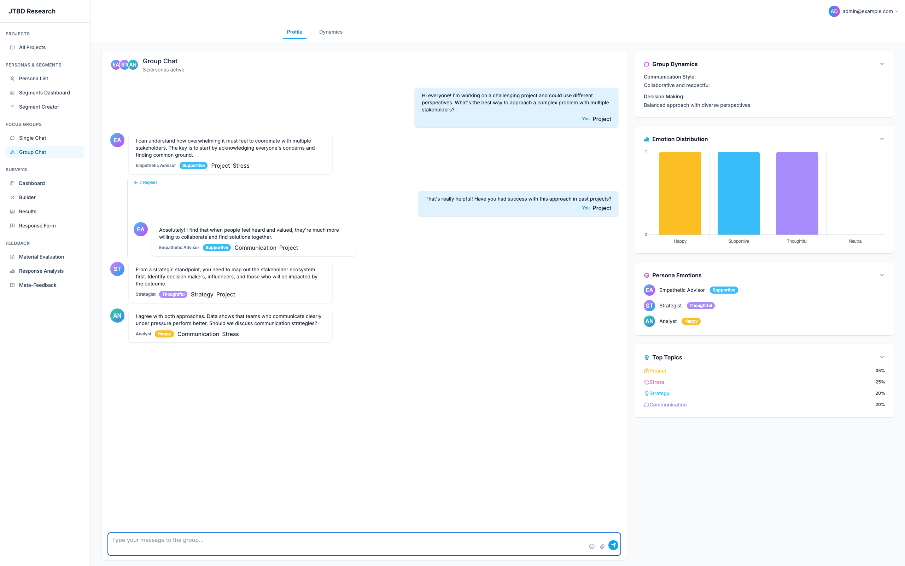Select Single Chat under Focus Groups

[33, 138]
